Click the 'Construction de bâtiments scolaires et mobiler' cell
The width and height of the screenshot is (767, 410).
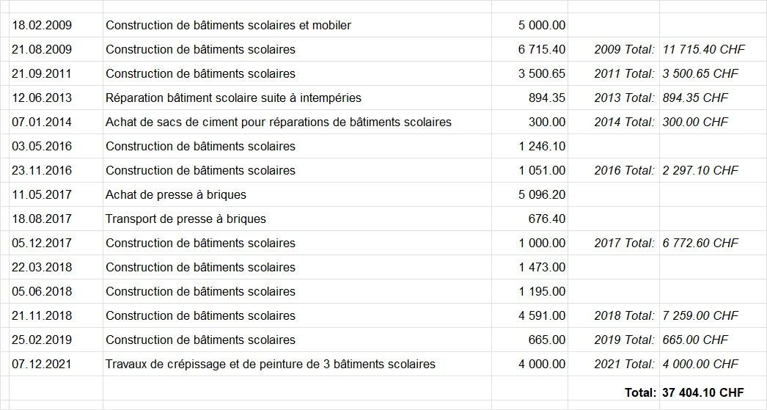(228, 26)
